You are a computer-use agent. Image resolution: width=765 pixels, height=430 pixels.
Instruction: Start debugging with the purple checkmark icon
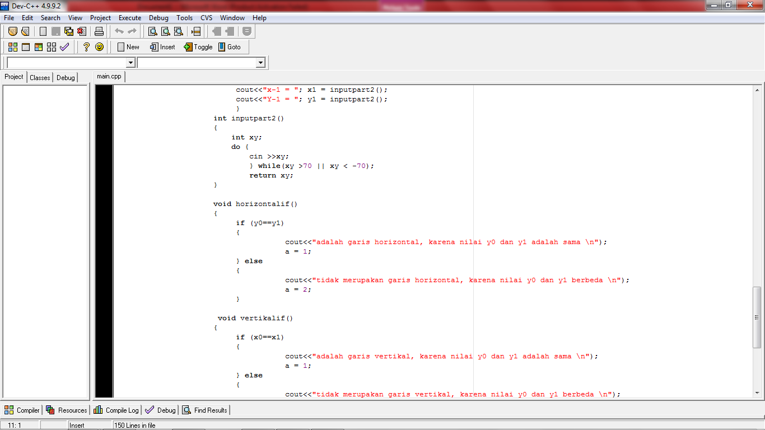(x=64, y=47)
